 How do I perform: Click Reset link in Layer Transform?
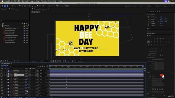coord(161,16)
